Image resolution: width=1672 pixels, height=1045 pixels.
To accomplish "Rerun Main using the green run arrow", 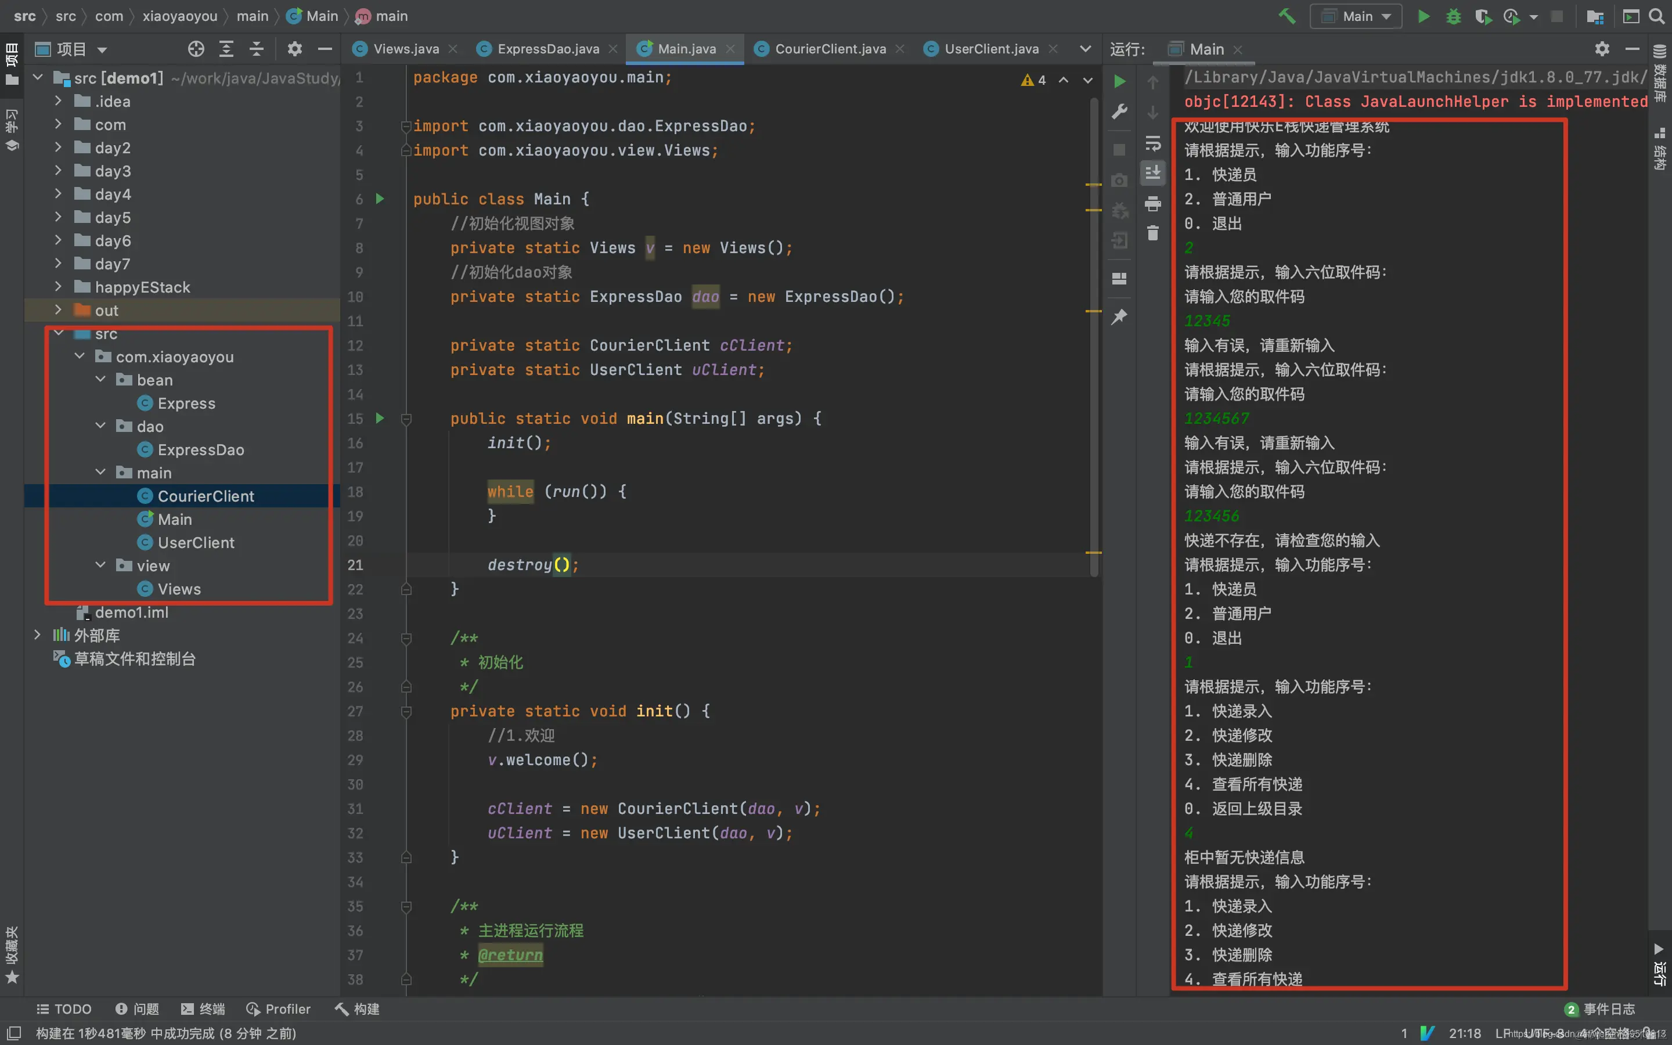I will click(1119, 81).
